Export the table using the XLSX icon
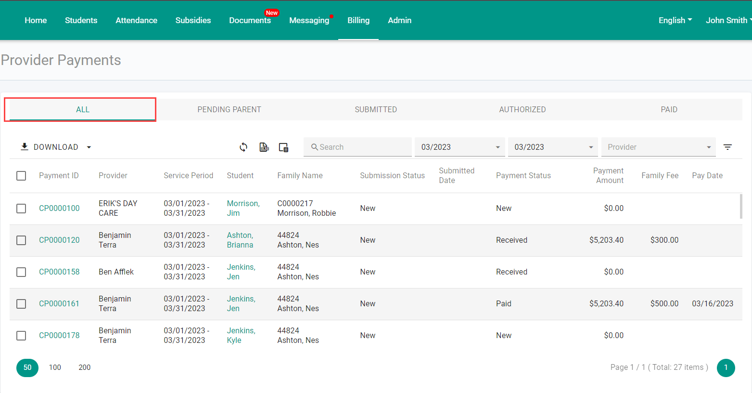Image resolution: width=752 pixels, height=393 pixels. click(264, 147)
